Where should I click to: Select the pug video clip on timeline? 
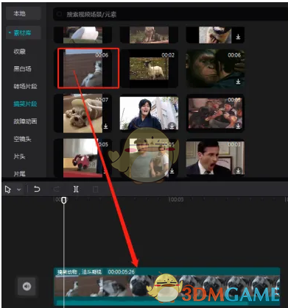pyautogui.click(x=167, y=287)
